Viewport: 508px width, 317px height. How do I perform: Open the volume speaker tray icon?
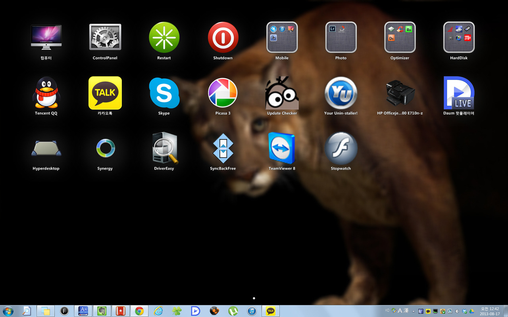point(457,311)
